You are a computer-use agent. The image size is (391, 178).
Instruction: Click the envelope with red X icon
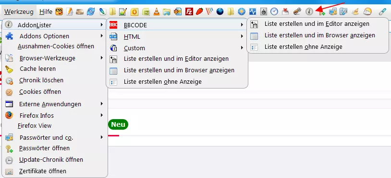[x=285, y=11]
